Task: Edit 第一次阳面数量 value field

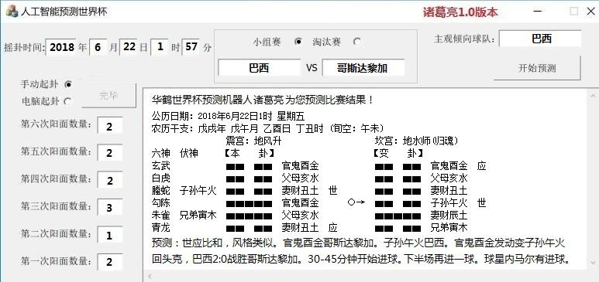Action: pyautogui.click(x=109, y=262)
